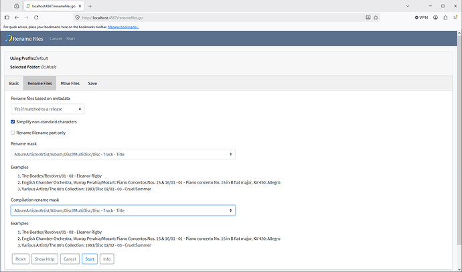
Task: Click Start in the top header
Action: [x=70, y=39]
